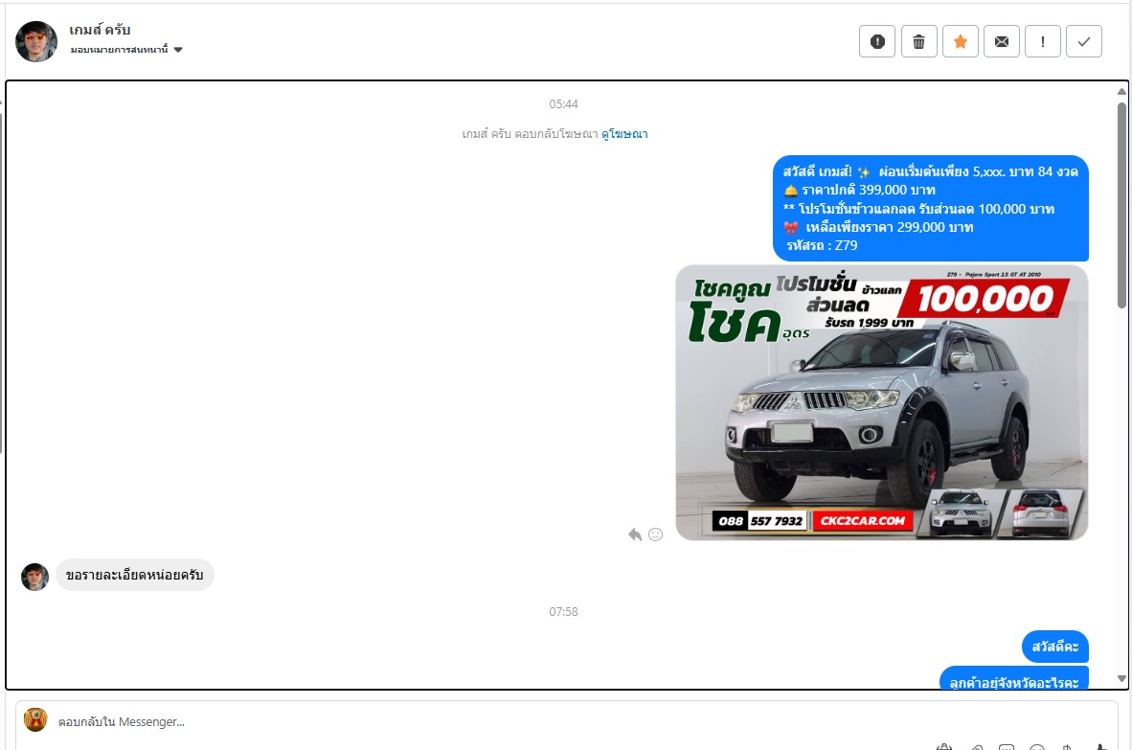Click the reply arrow beside car image
This screenshot has height=750, width=1132.
pos(635,534)
